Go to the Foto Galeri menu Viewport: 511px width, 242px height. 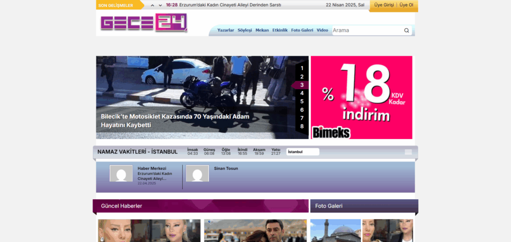pos(302,30)
